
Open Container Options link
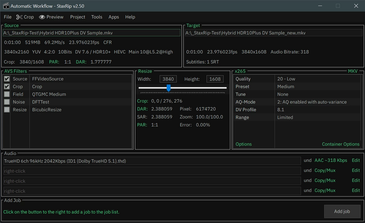[341, 144]
